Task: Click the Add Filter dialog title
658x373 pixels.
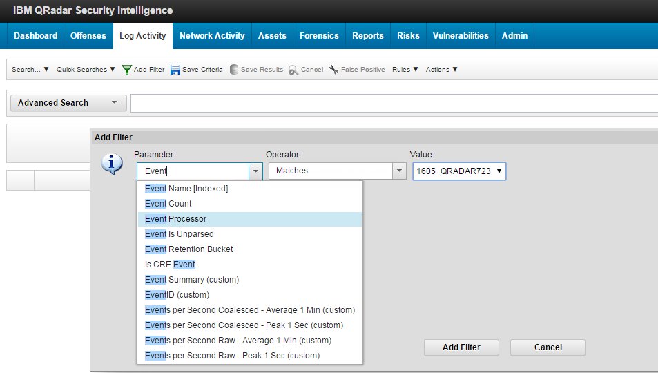Action: tap(113, 137)
